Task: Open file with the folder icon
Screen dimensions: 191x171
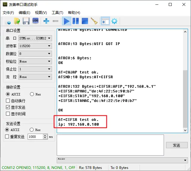Action: [17, 21]
